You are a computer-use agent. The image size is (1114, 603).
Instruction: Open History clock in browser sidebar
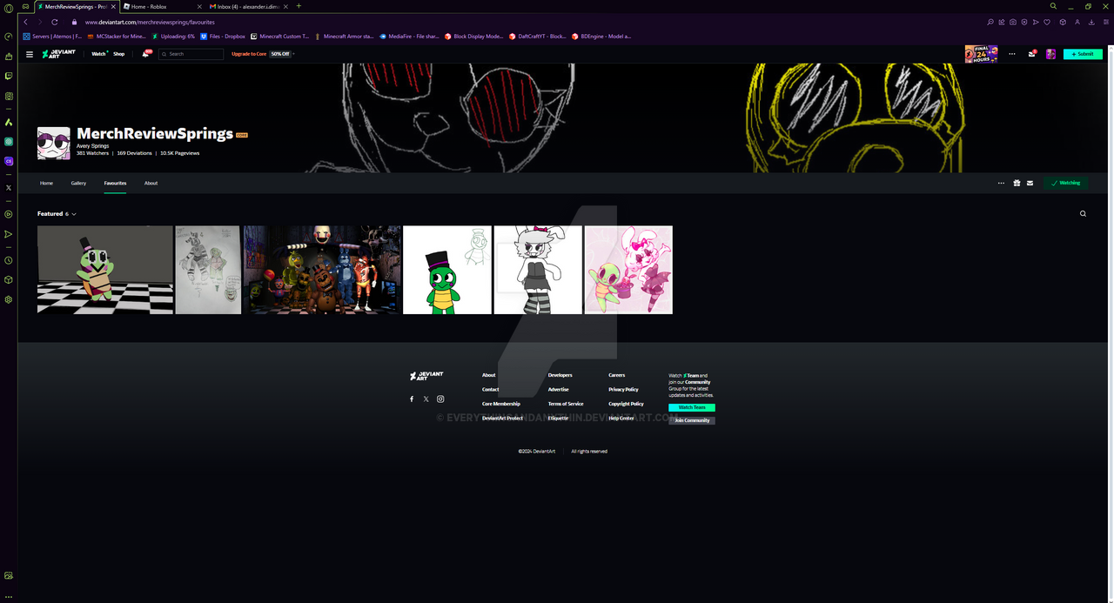click(9, 260)
